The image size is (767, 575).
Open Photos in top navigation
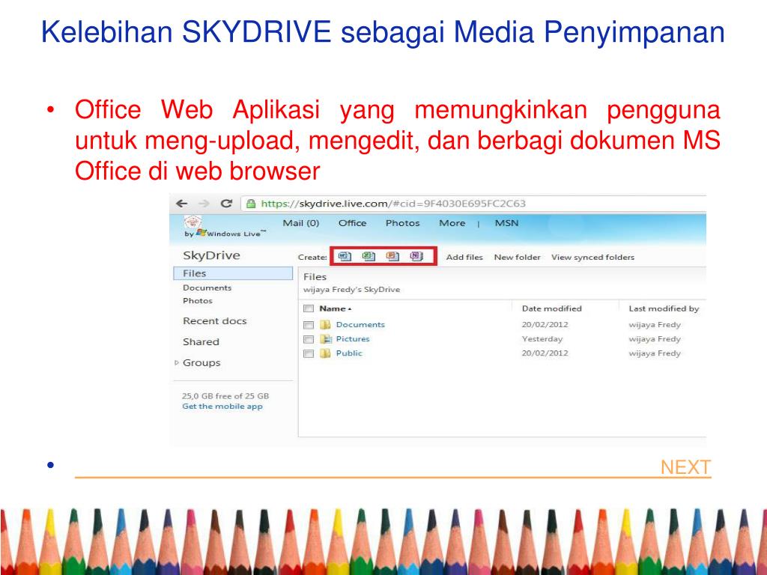point(402,223)
